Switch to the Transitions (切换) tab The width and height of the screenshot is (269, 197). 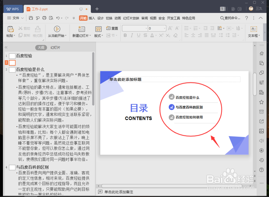pyautogui.click(x=109, y=18)
